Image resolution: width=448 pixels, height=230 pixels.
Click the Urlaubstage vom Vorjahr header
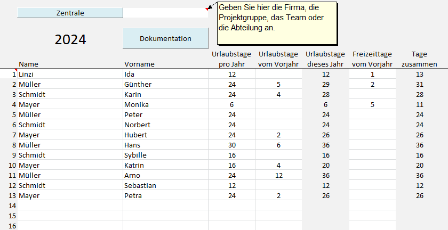(x=278, y=59)
